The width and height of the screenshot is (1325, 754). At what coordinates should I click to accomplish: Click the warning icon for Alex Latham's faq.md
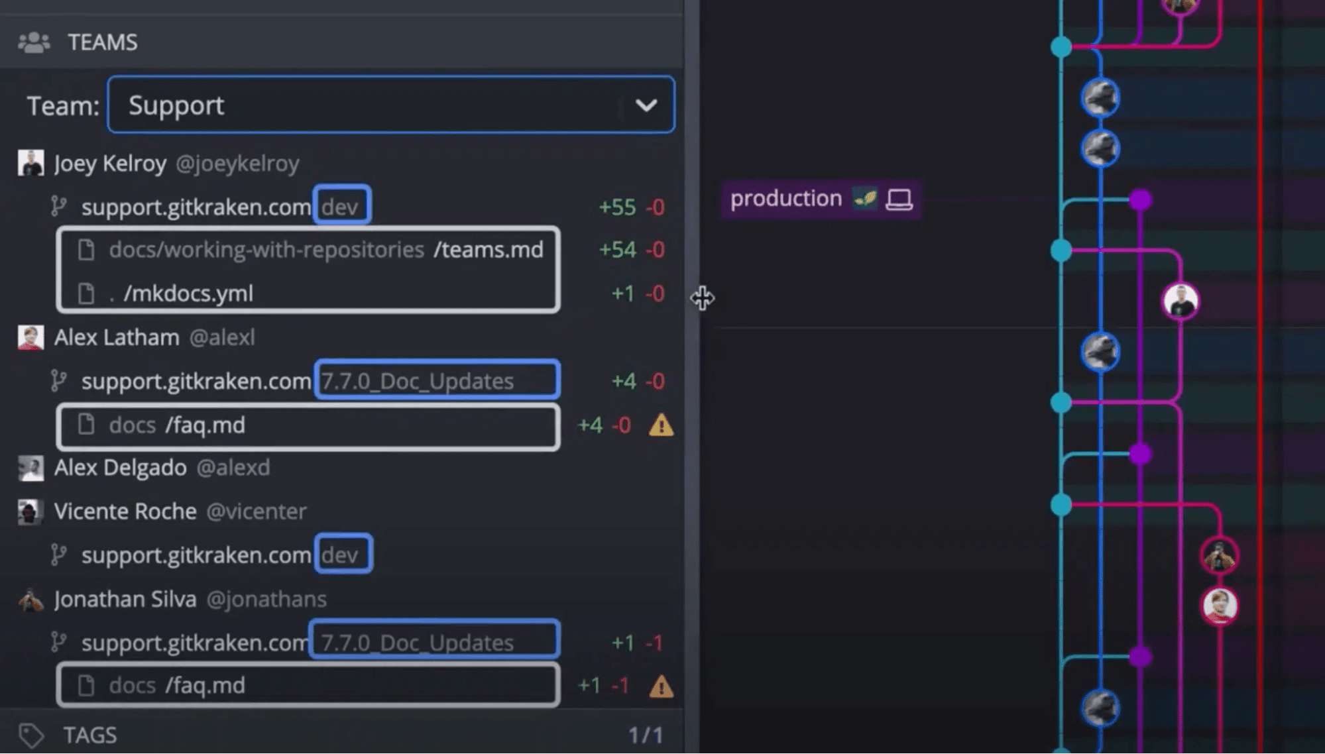pos(661,425)
